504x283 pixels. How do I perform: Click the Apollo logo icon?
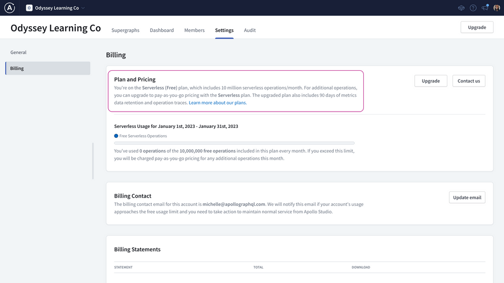pyautogui.click(x=9, y=8)
